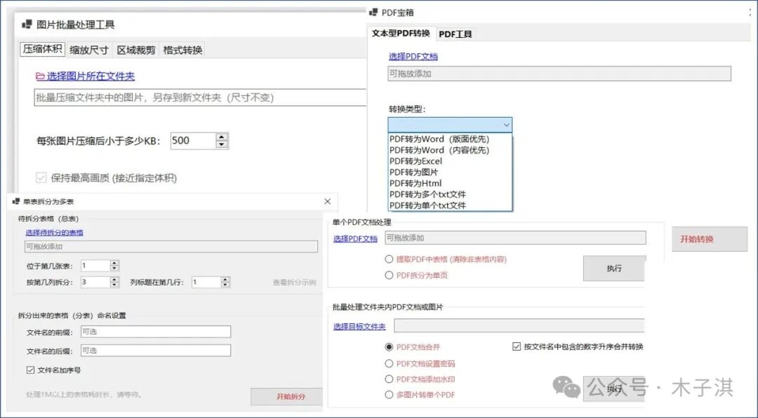Choose the 多图片转单个PDF radio button

point(390,395)
